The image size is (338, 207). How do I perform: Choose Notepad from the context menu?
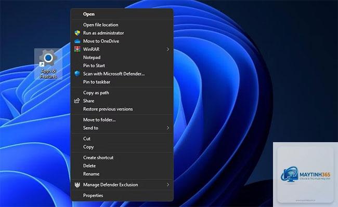click(122, 58)
